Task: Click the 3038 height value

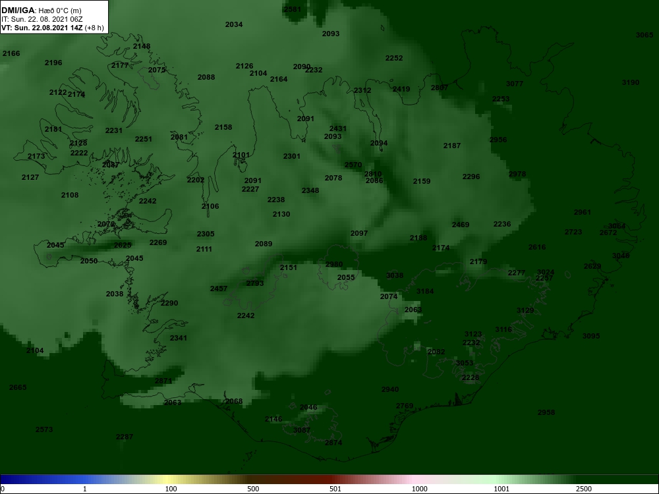Action: [395, 275]
